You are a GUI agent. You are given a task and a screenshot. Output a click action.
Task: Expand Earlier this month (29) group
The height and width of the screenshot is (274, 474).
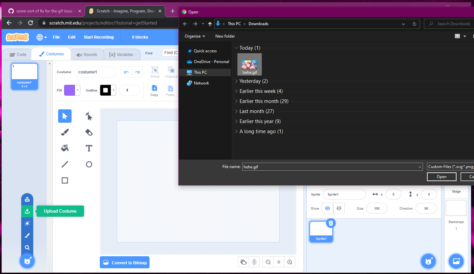point(236,101)
